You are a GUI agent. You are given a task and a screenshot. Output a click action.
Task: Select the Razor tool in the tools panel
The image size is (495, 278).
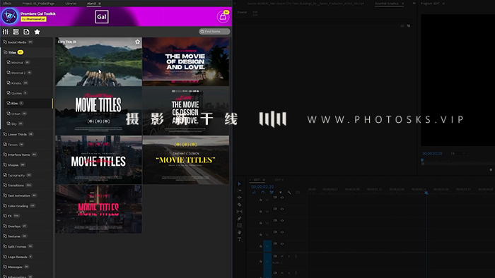[239, 205]
